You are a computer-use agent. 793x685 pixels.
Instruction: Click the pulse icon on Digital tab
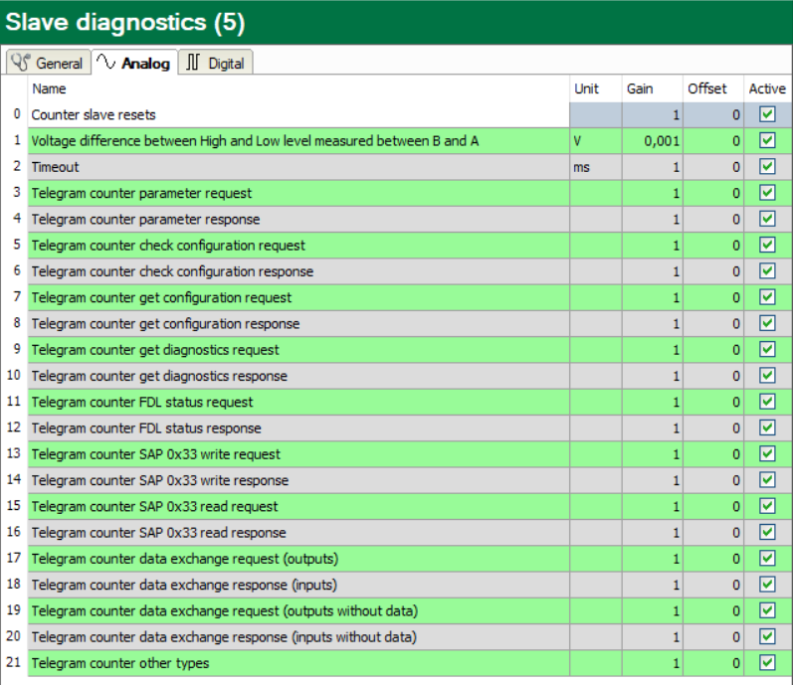(193, 64)
